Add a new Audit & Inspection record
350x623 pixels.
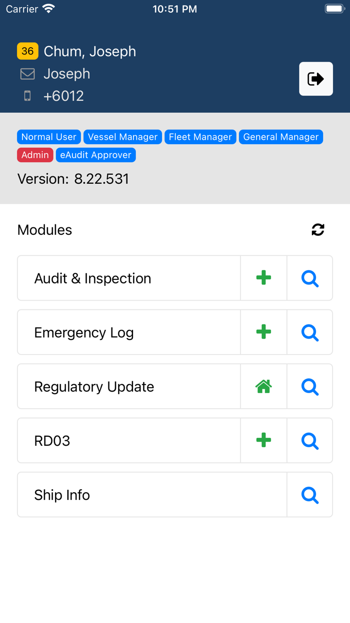click(263, 277)
